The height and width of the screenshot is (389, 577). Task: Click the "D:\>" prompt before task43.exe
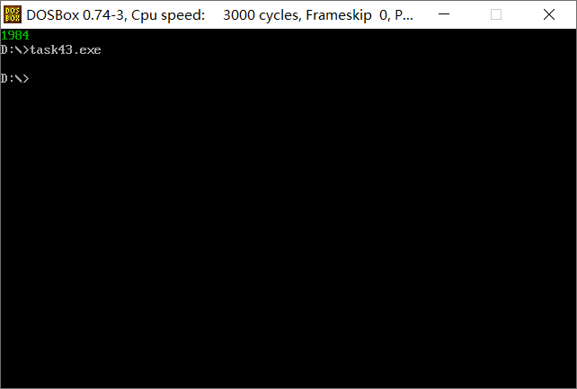[14, 49]
